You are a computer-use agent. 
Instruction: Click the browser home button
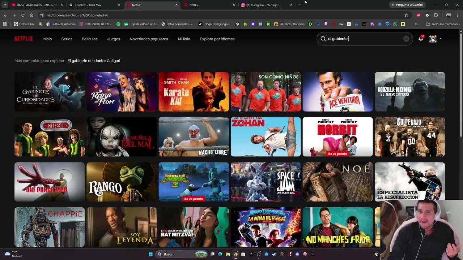pyautogui.click(x=31, y=15)
